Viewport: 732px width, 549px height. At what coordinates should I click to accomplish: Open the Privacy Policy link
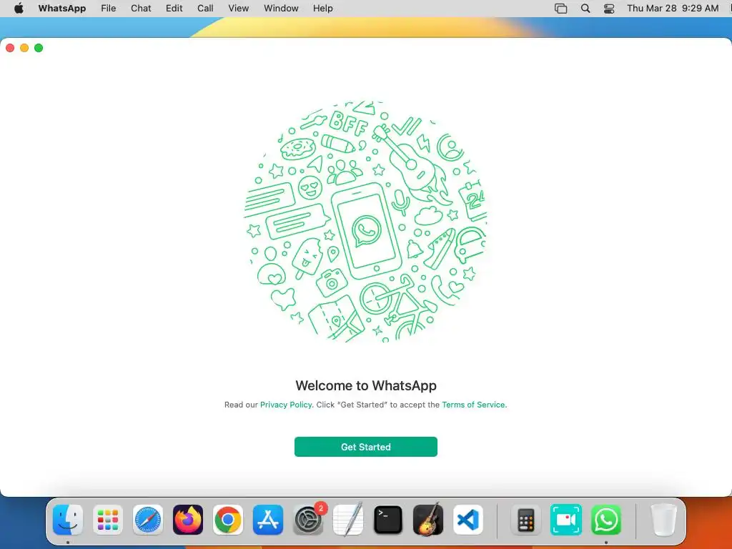[x=286, y=405]
